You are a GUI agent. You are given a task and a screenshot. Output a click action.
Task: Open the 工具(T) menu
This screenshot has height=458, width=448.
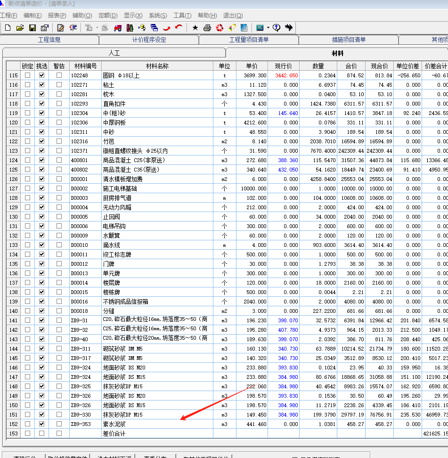(182, 16)
